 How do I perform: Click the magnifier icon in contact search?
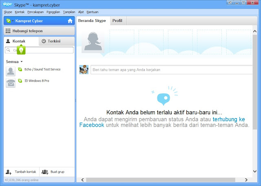tap(8, 50)
